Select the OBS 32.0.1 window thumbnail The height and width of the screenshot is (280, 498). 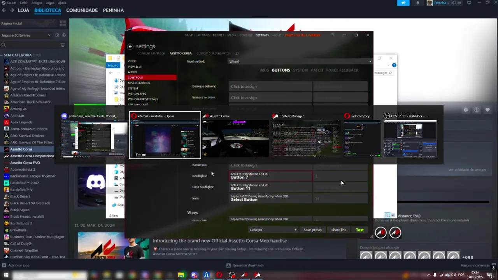[410, 135]
